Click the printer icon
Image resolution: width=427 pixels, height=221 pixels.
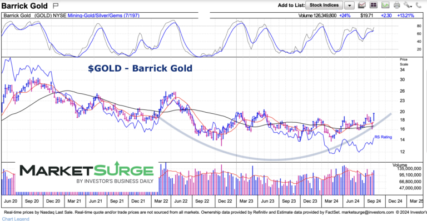tap(397, 5)
